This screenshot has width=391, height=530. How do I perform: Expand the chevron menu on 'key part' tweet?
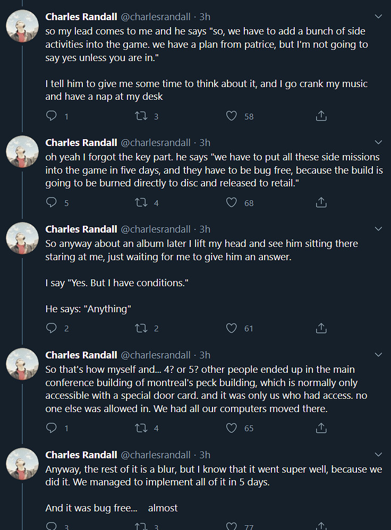coord(378,142)
